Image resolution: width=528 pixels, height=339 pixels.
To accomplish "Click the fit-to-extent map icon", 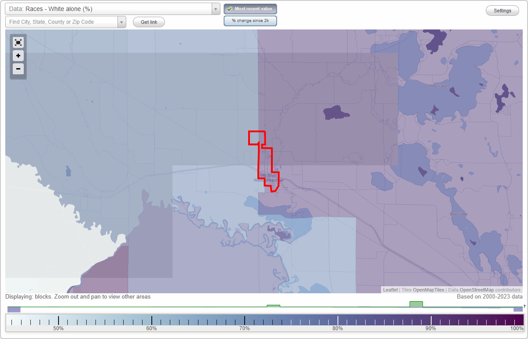I will tap(18, 42).
